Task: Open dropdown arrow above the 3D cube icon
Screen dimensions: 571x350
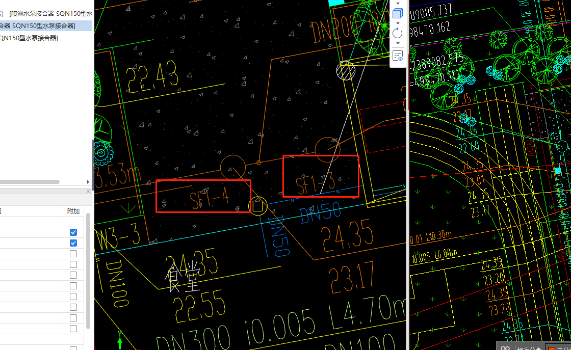Action: 398,3
